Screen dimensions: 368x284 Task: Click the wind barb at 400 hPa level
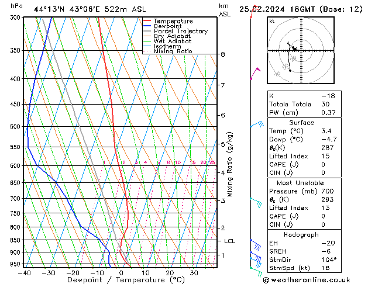(x=255, y=73)
